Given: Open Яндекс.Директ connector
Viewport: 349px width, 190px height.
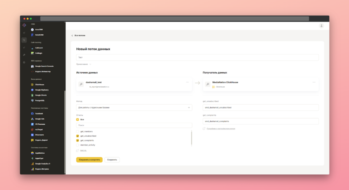Looking at the screenshot, I should coord(40,140).
